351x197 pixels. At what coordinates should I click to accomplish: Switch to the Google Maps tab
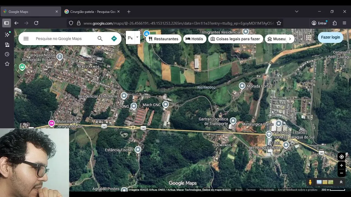(x=31, y=11)
